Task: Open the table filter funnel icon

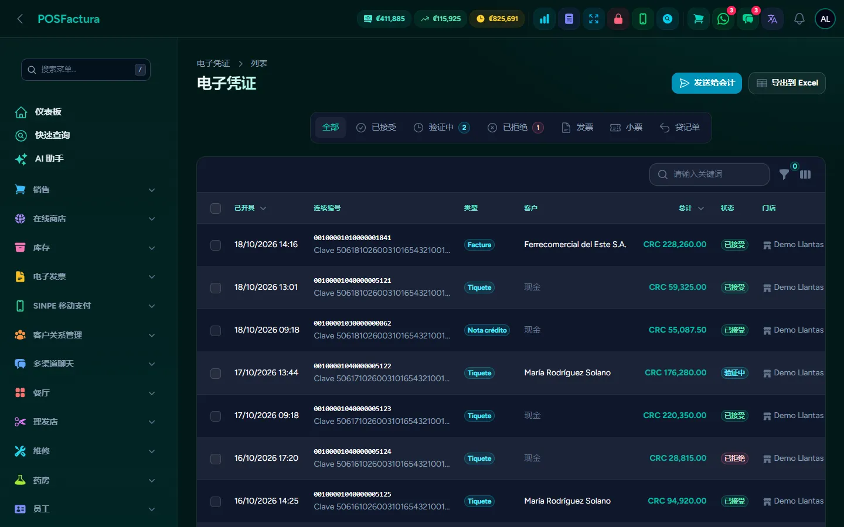Action: (x=784, y=174)
